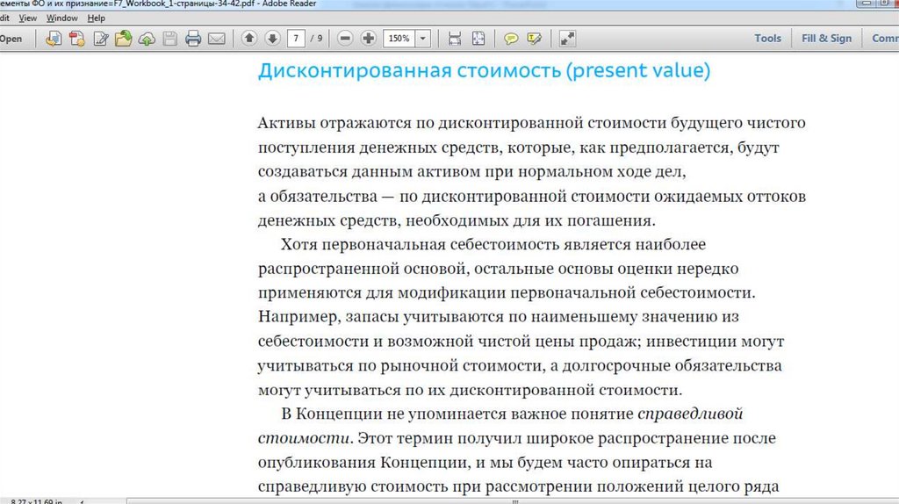This screenshot has width=899, height=504.
Task: Open the View menu
Action: coord(28,18)
